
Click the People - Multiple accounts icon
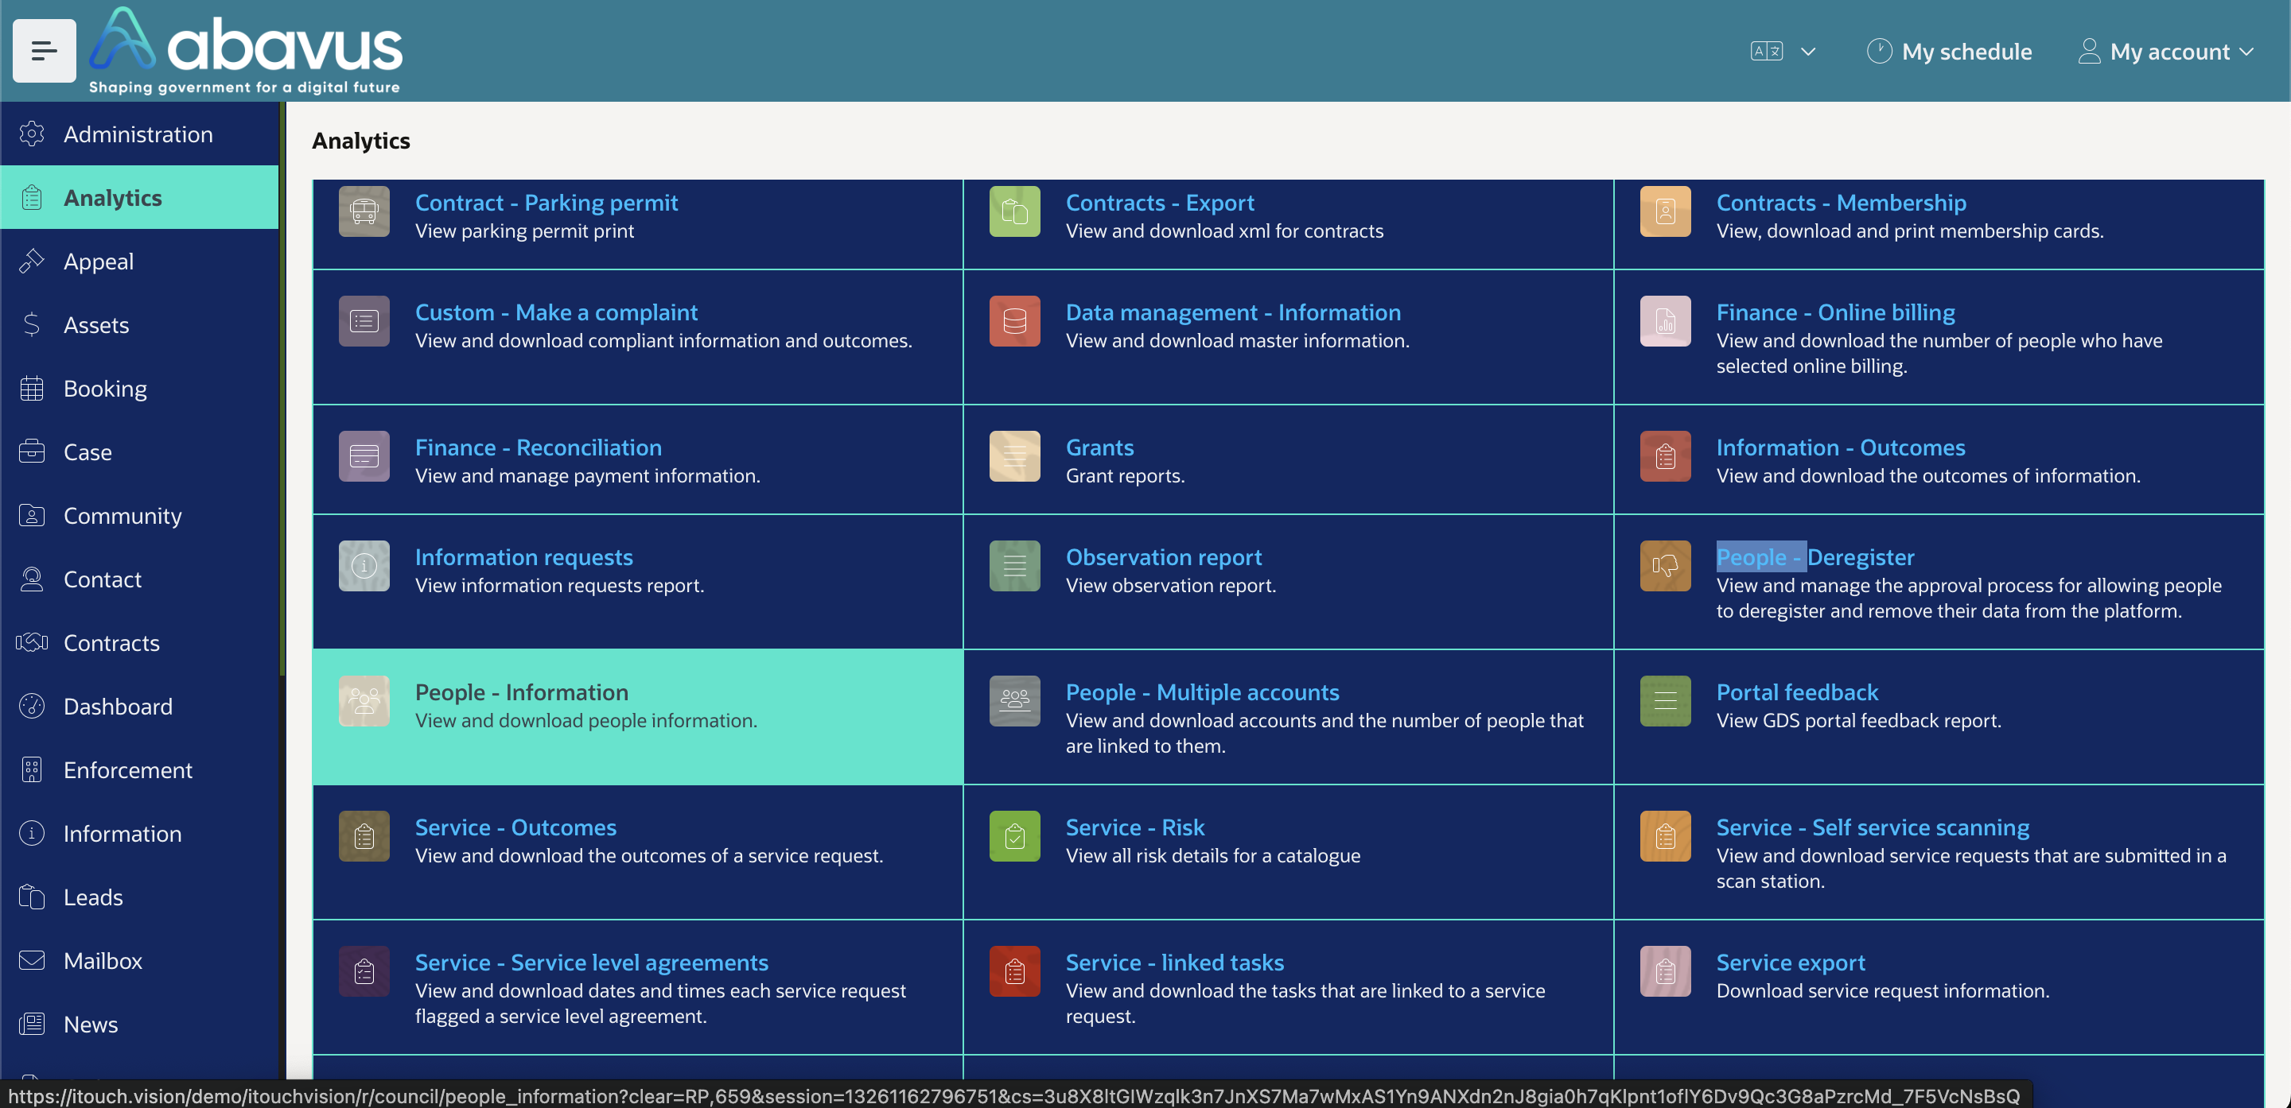pyautogui.click(x=1015, y=701)
